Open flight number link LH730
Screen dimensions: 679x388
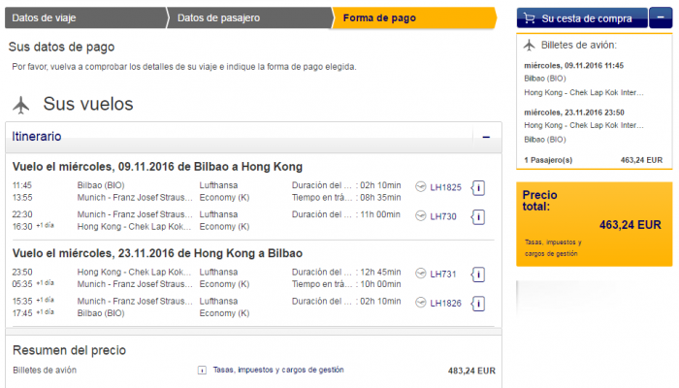(x=443, y=216)
